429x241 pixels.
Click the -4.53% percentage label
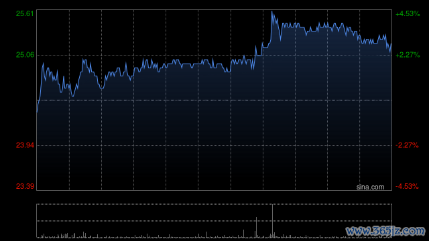point(407,186)
